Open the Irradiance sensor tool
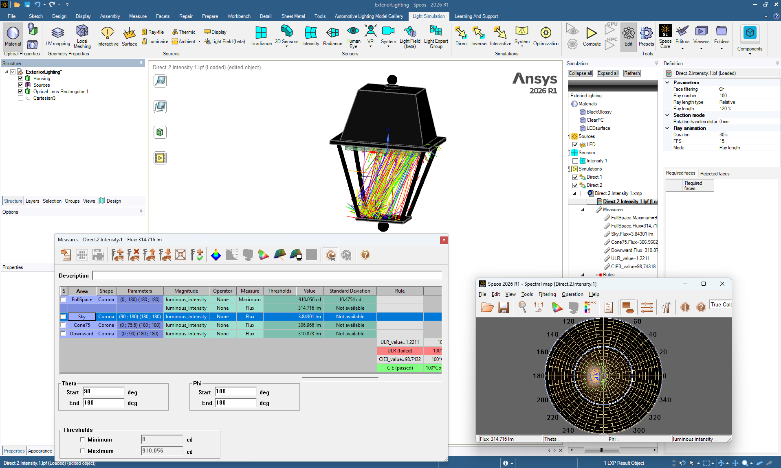Viewport: 781px width, 468px height. pyautogui.click(x=261, y=36)
